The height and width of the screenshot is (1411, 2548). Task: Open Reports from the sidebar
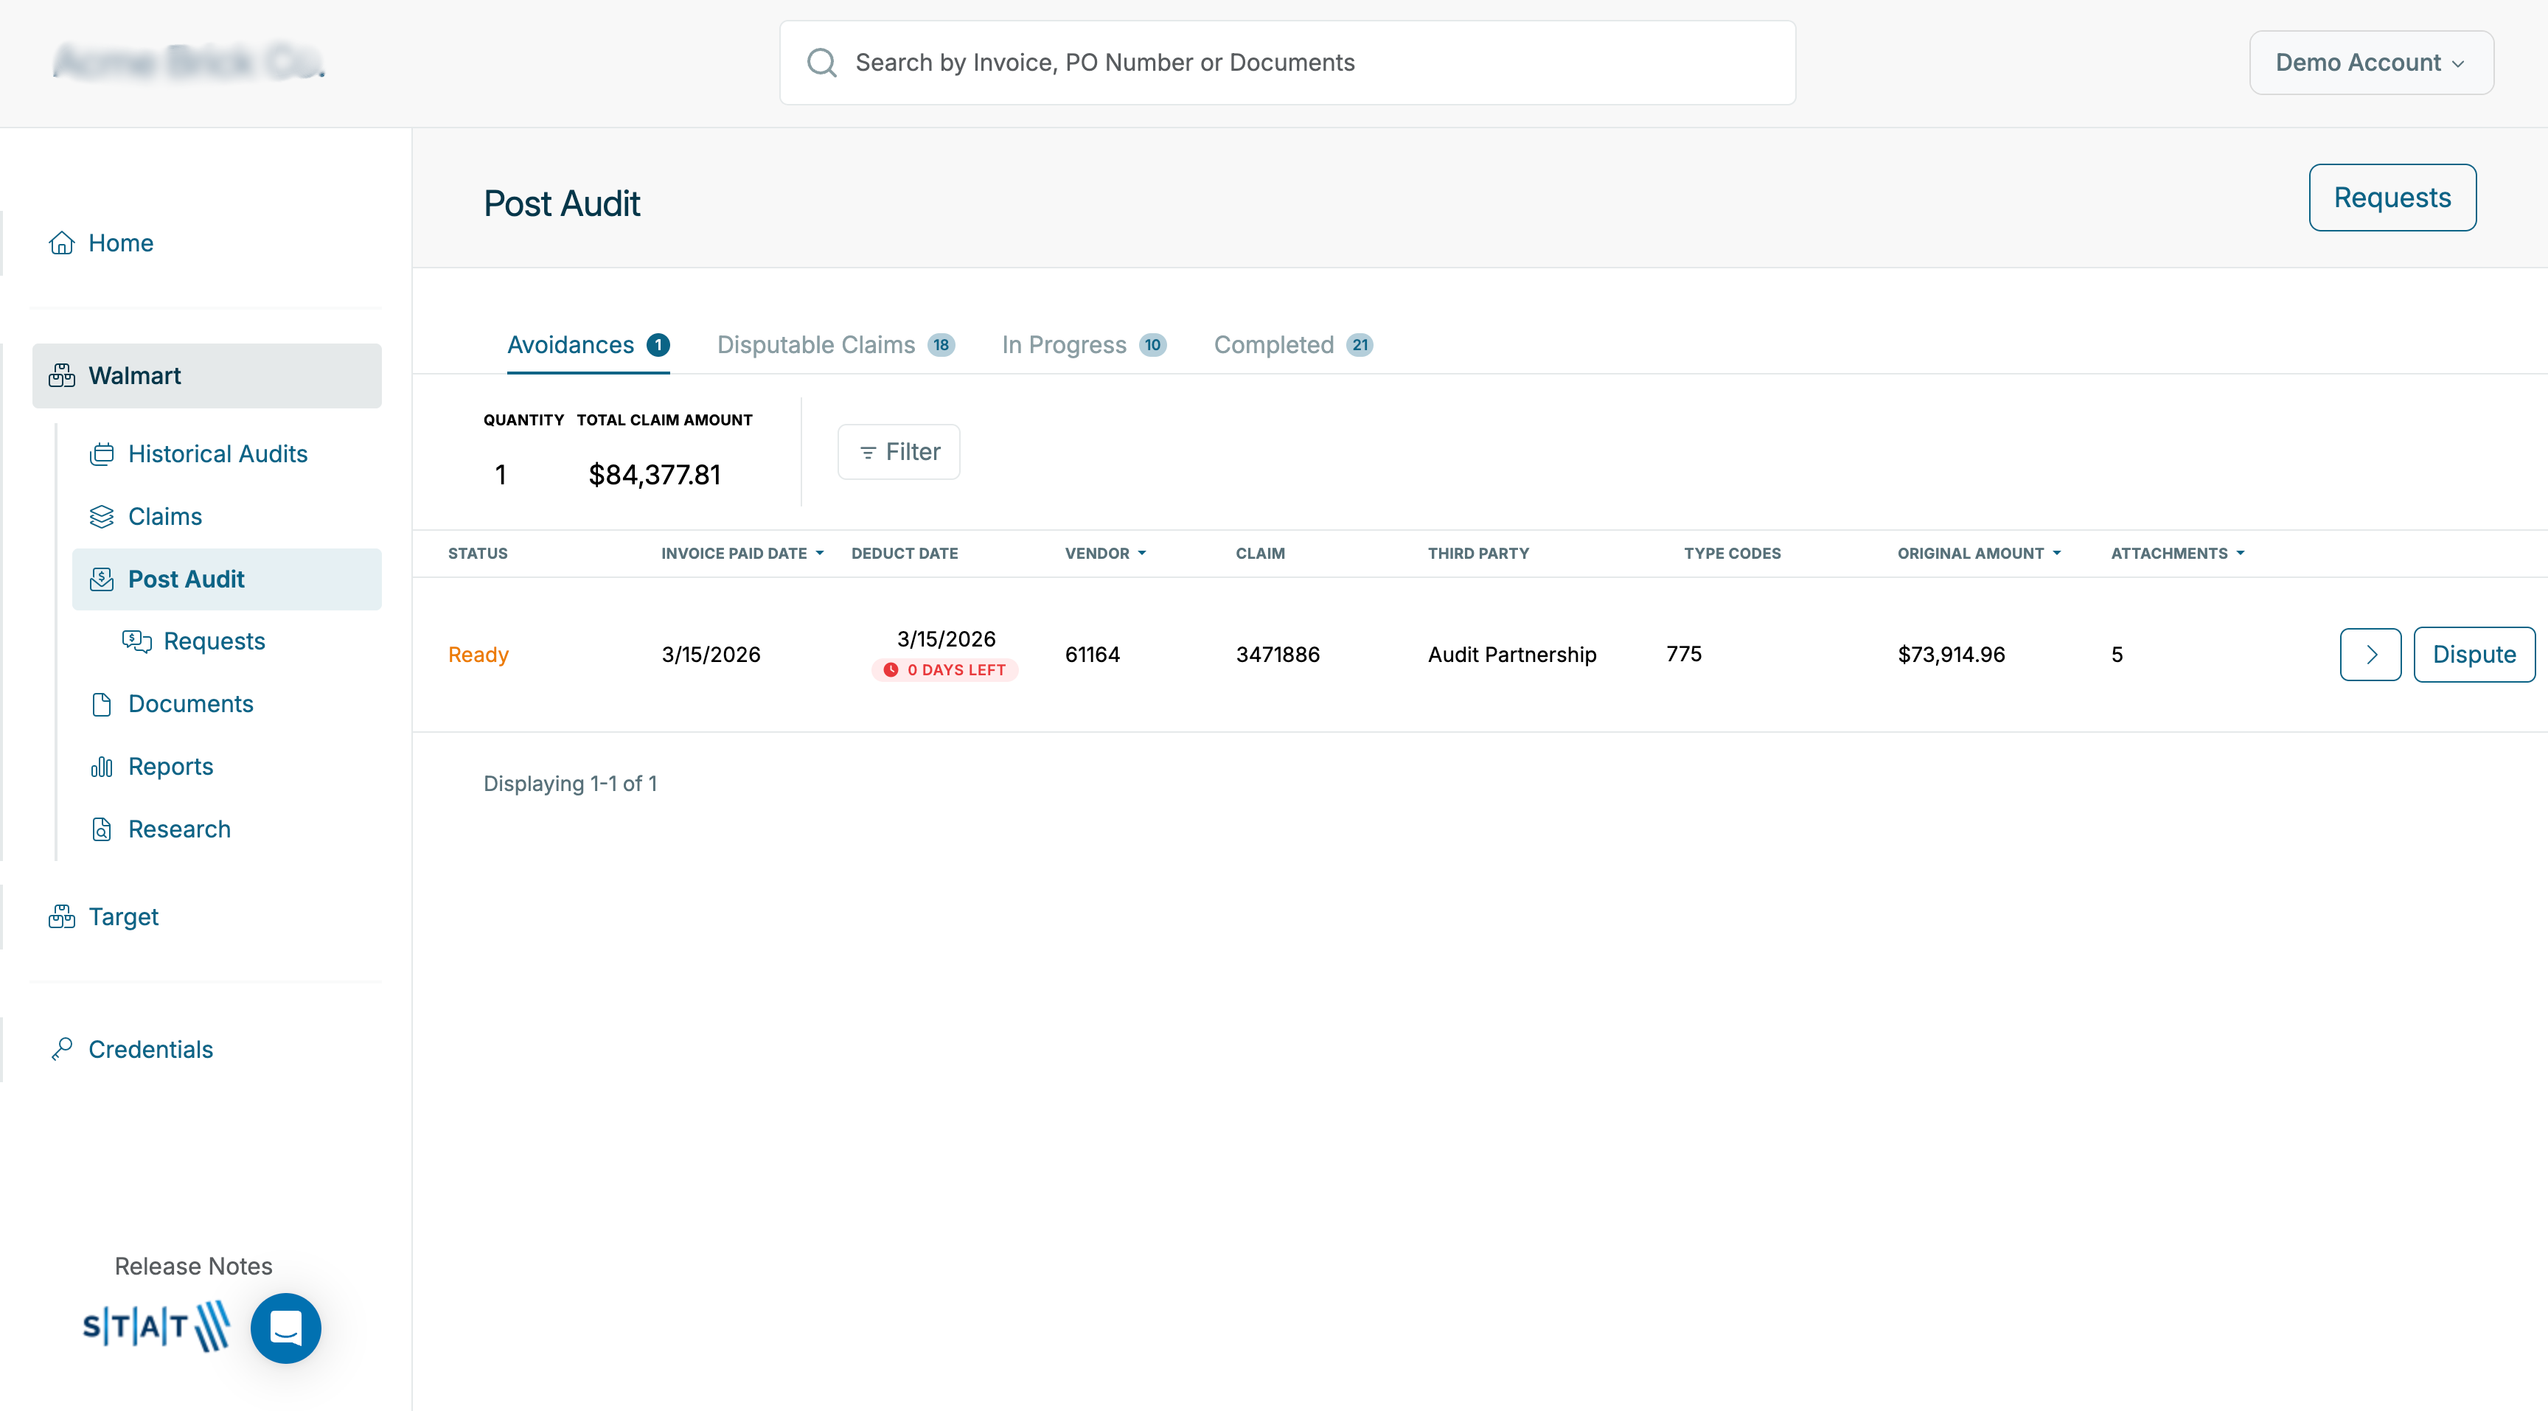[x=170, y=766]
